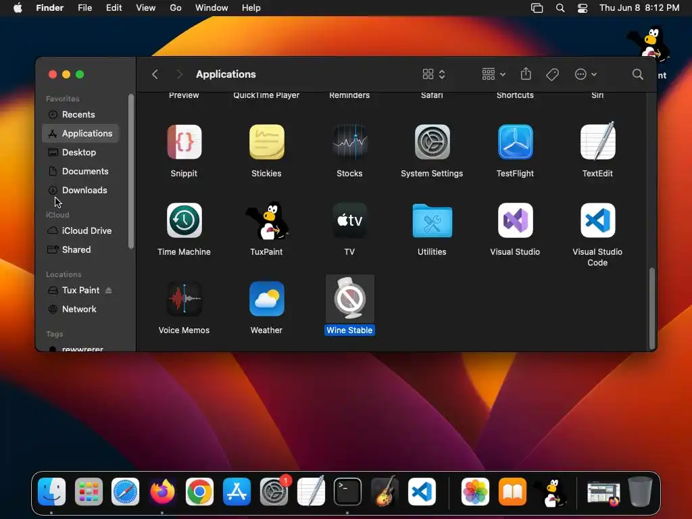Click the Finder window search icon

[x=637, y=74]
